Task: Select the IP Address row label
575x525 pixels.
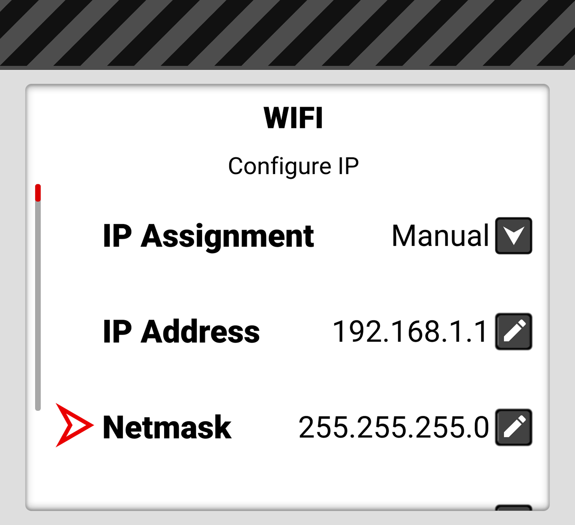Action: 181,331
